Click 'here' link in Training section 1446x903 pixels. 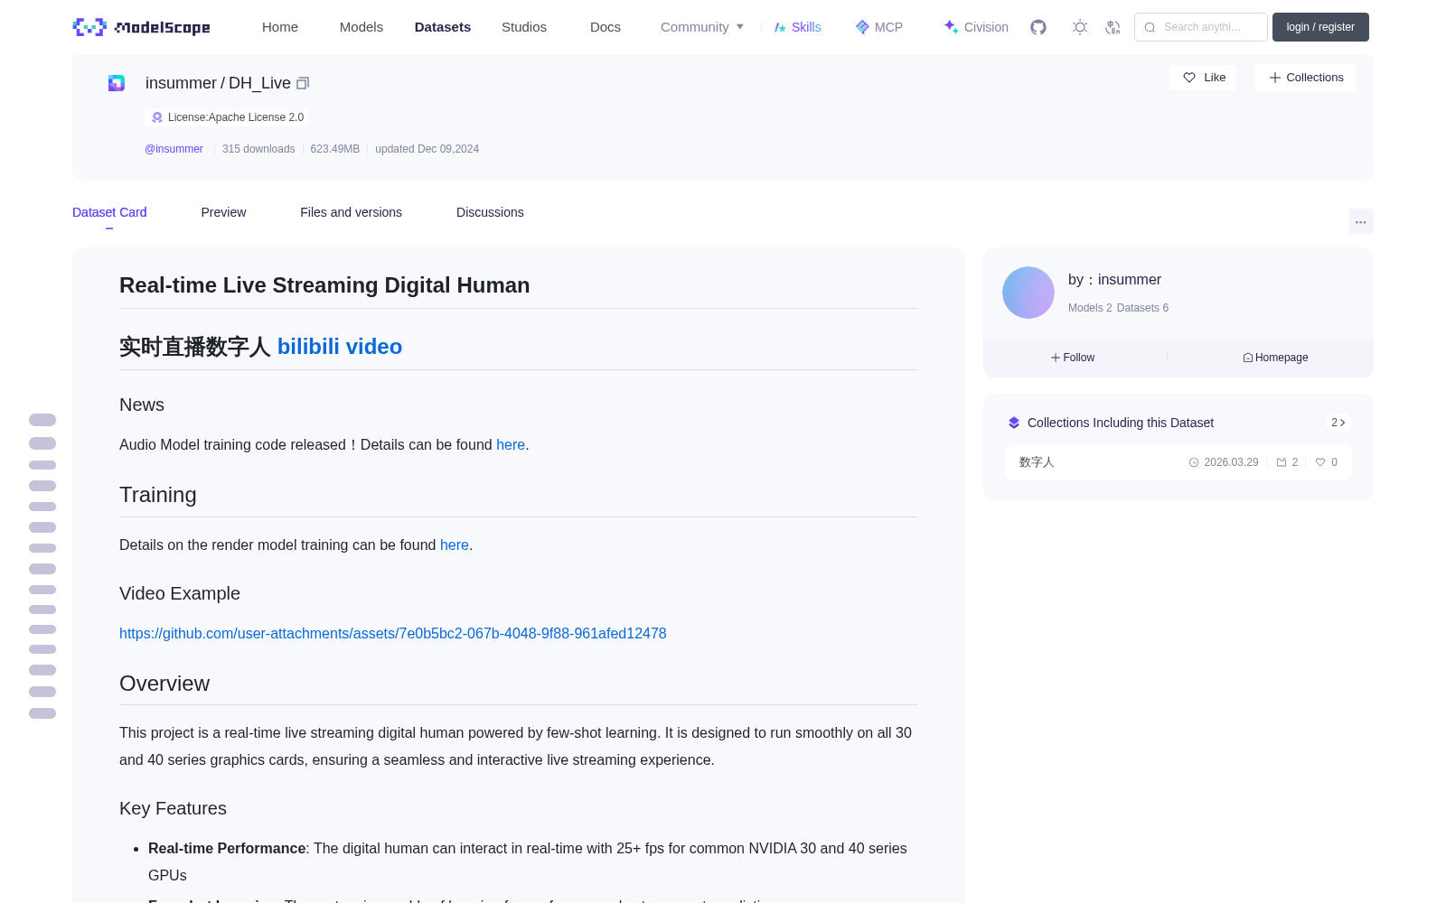click(x=455, y=545)
